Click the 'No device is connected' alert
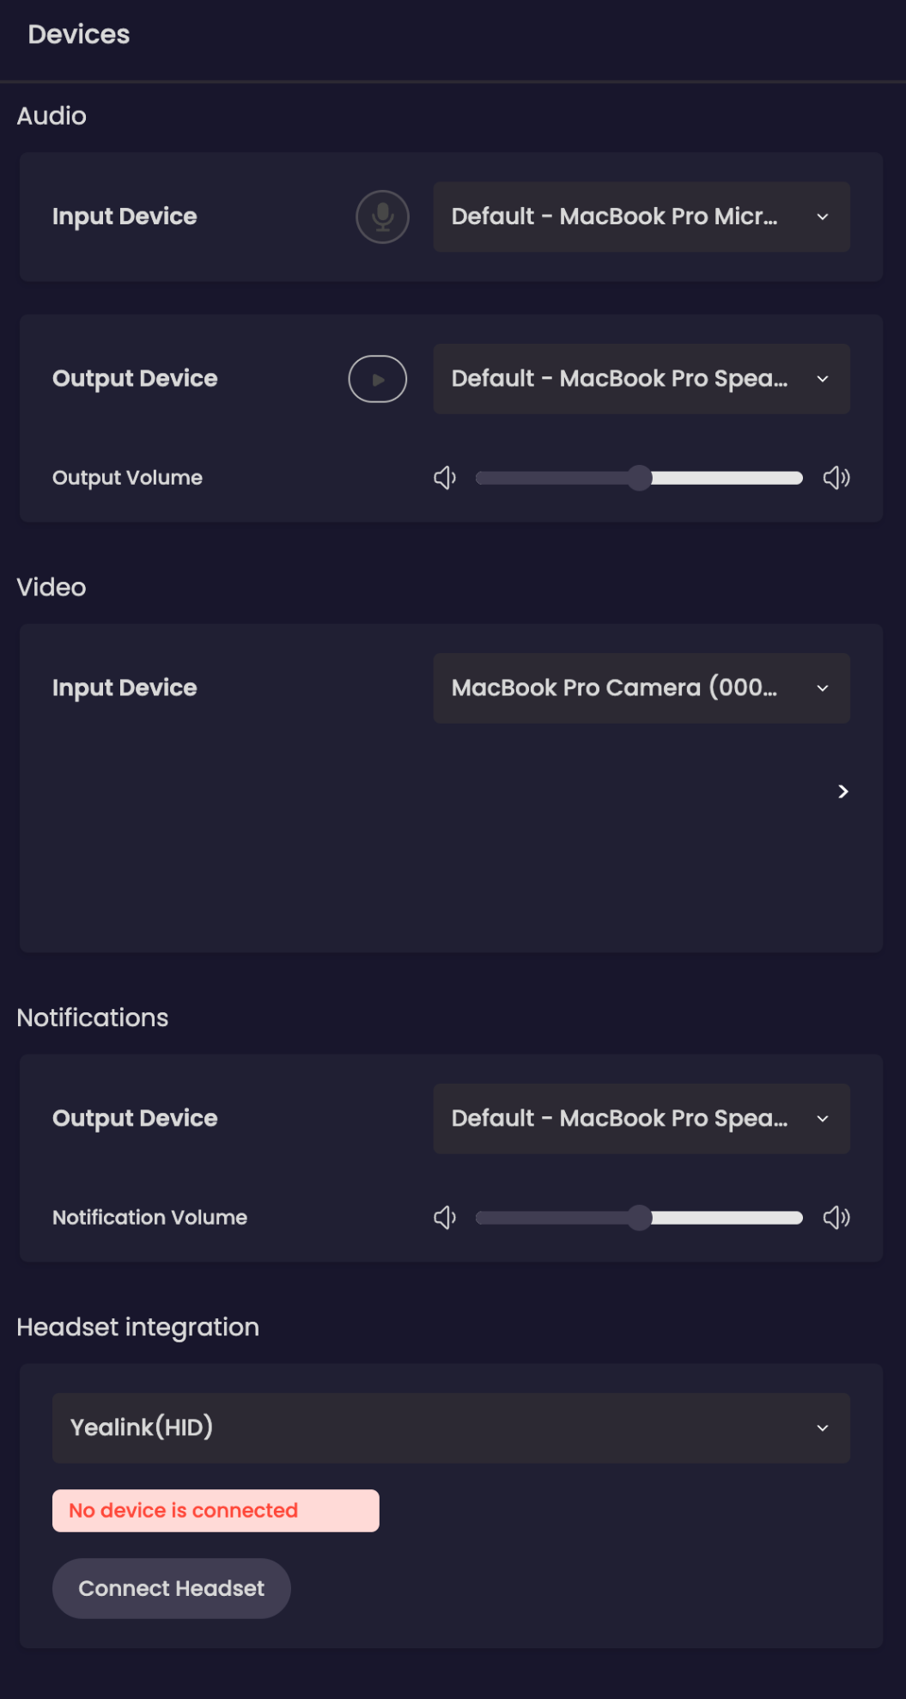This screenshot has width=906, height=1699. [216, 1511]
